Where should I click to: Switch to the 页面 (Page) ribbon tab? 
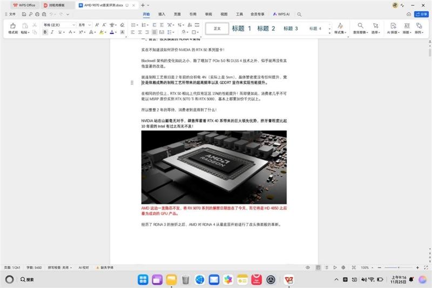[177, 14]
